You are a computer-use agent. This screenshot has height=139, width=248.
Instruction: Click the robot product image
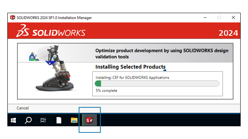click(52, 68)
